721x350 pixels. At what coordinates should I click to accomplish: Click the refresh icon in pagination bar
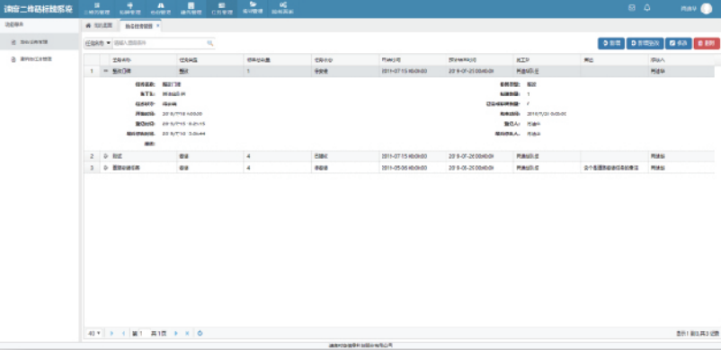pos(200,333)
